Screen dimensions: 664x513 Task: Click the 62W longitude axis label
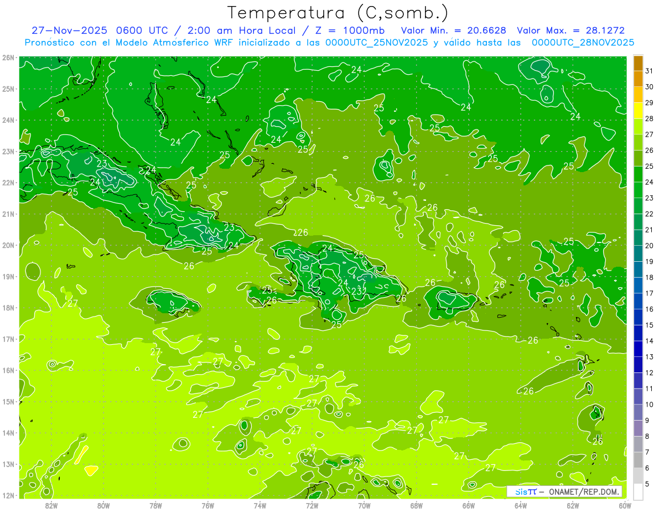(573, 505)
